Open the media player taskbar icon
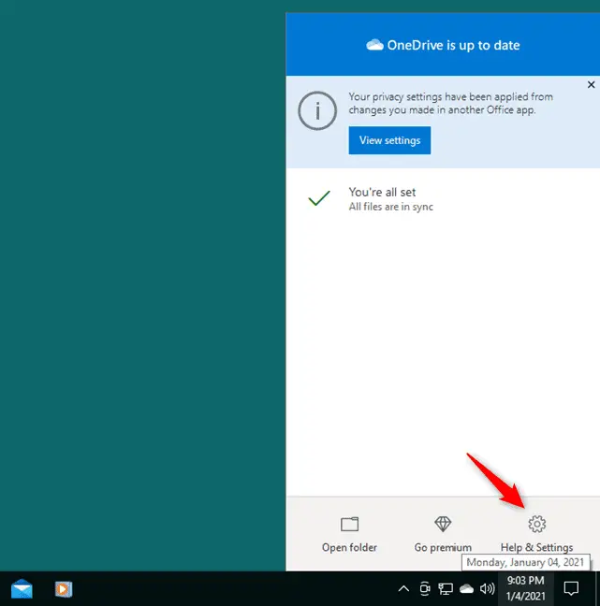 pos(64,589)
